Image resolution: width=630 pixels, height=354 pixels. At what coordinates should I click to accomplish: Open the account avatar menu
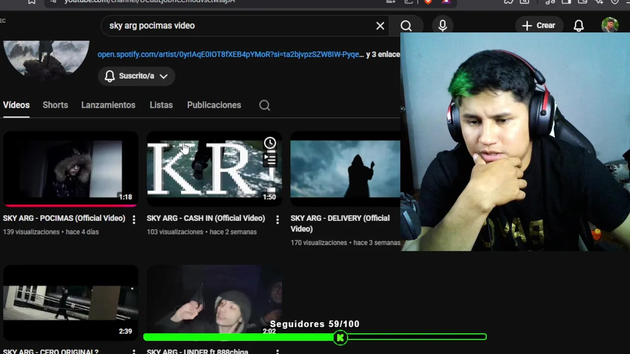coord(610,25)
